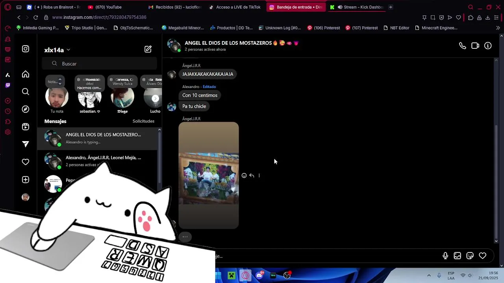Start an audio call in chat
The image size is (504, 283).
(x=463, y=46)
